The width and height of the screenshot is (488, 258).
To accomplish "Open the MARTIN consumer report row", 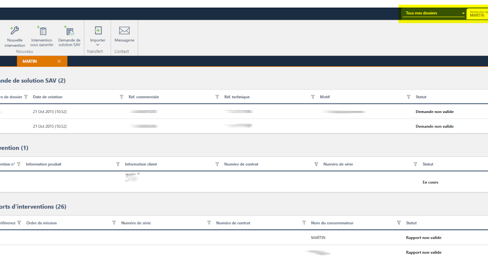I will point(318,237).
